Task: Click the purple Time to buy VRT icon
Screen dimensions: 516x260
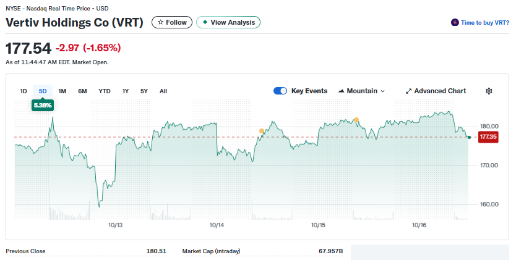Action: coord(455,22)
